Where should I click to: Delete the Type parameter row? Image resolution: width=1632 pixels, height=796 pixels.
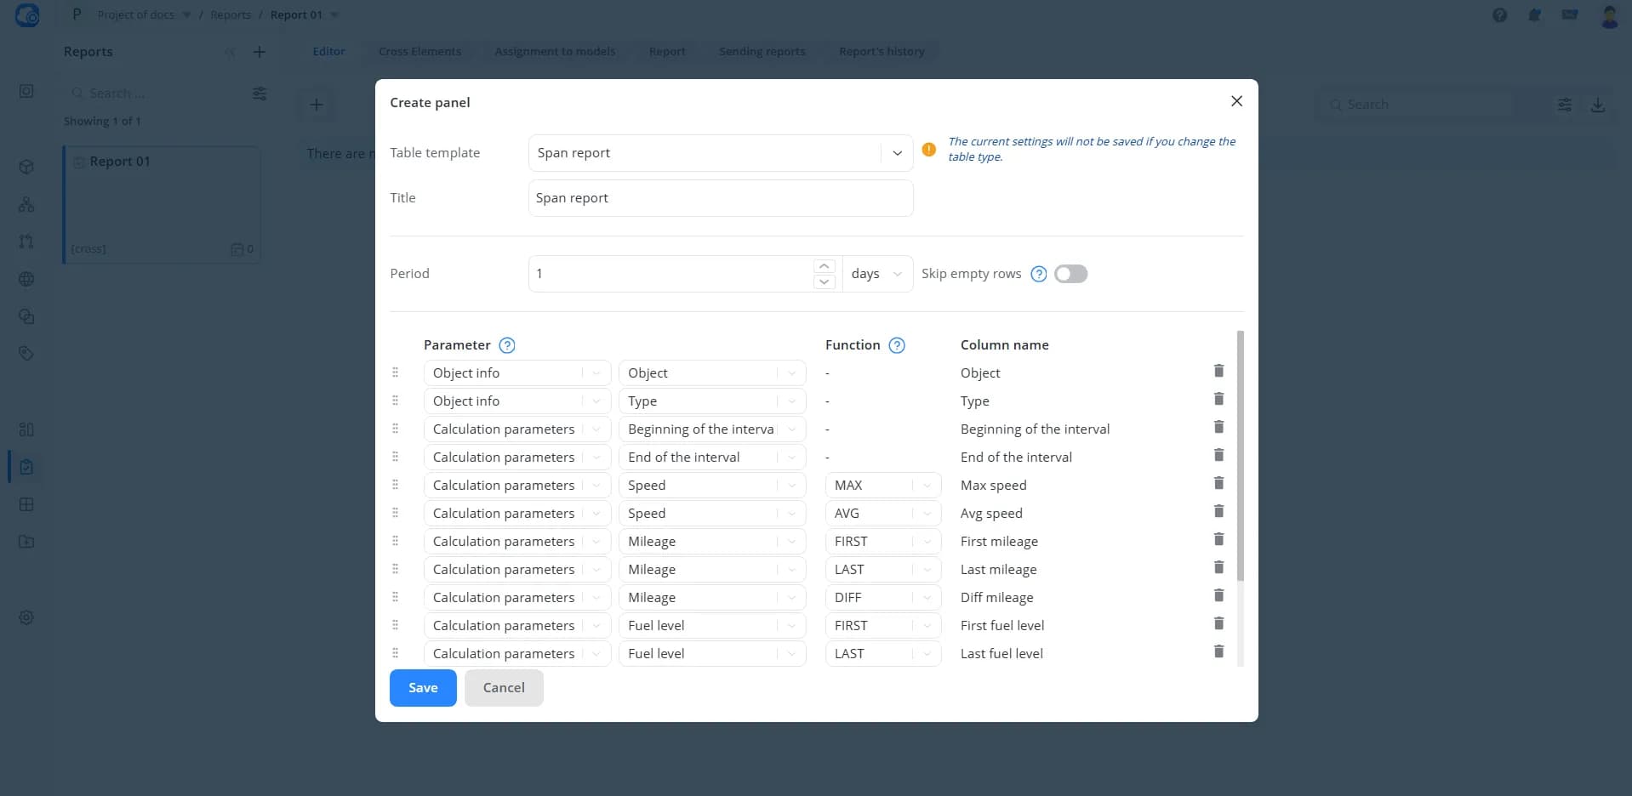pyautogui.click(x=1218, y=399)
